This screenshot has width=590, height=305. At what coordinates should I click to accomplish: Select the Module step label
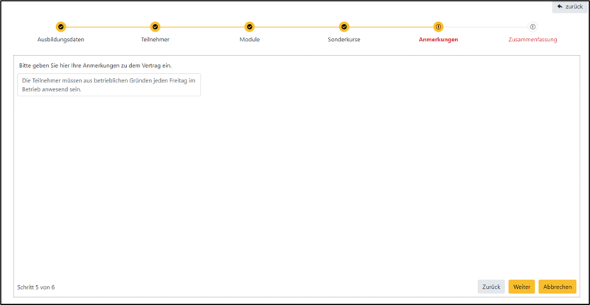249,39
